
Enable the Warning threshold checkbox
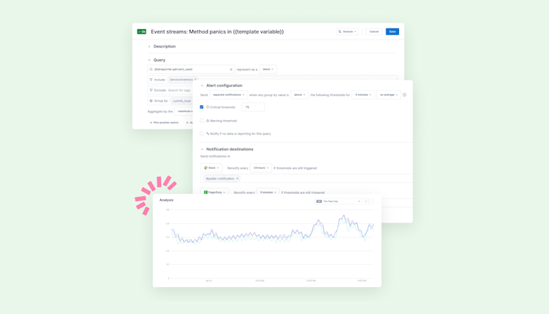[202, 121]
